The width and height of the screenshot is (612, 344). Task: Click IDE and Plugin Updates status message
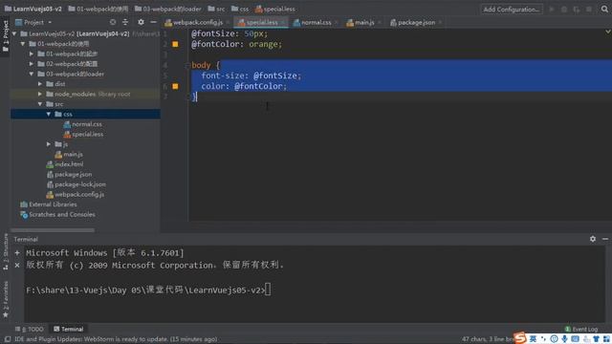point(116,339)
